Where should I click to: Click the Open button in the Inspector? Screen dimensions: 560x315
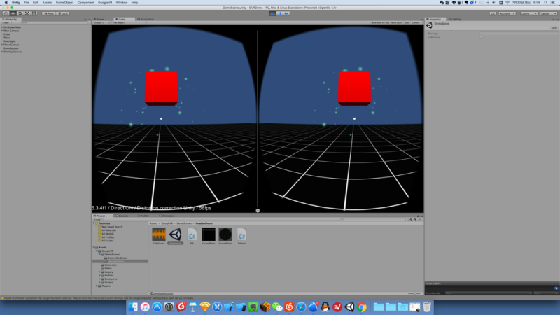pyautogui.click(x=554, y=27)
